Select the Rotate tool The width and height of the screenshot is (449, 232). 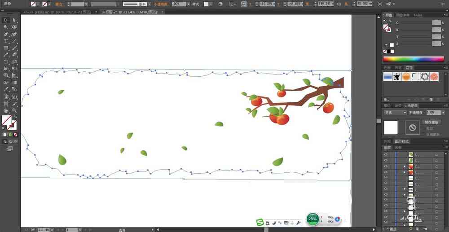[x=5, y=62]
